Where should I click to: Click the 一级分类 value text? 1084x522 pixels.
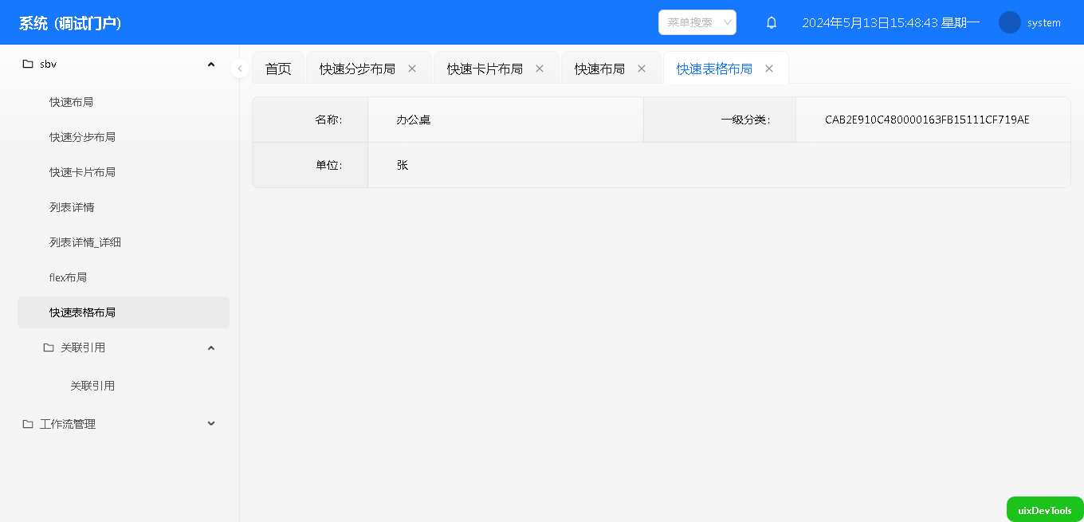(927, 120)
